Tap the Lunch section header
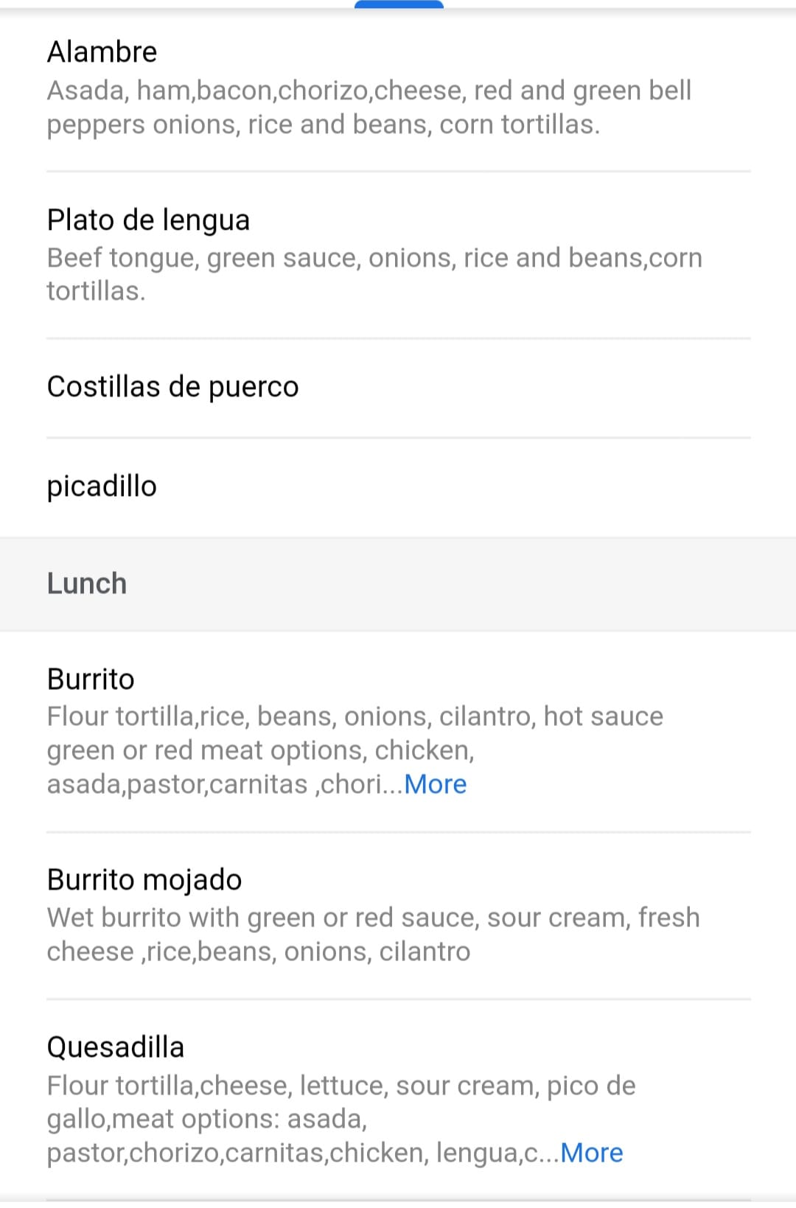796x1208 pixels. [x=87, y=584]
